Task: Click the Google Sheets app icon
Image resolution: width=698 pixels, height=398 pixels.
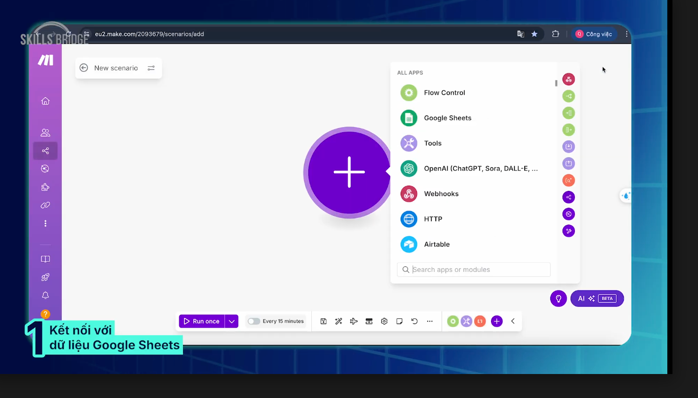Action: click(x=409, y=118)
